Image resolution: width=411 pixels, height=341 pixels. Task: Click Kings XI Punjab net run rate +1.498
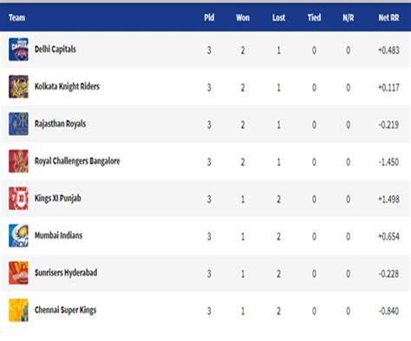click(x=388, y=200)
